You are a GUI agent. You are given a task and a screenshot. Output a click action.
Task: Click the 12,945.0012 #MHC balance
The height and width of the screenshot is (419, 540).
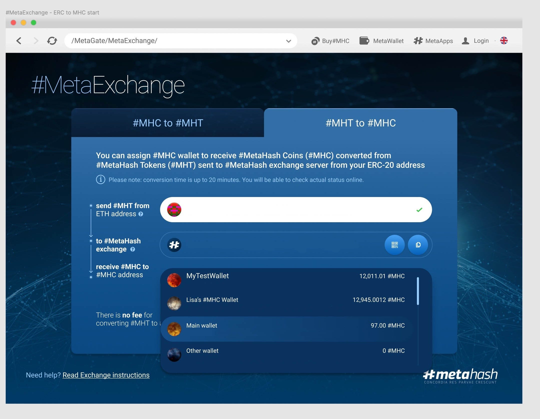click(379, 300)
